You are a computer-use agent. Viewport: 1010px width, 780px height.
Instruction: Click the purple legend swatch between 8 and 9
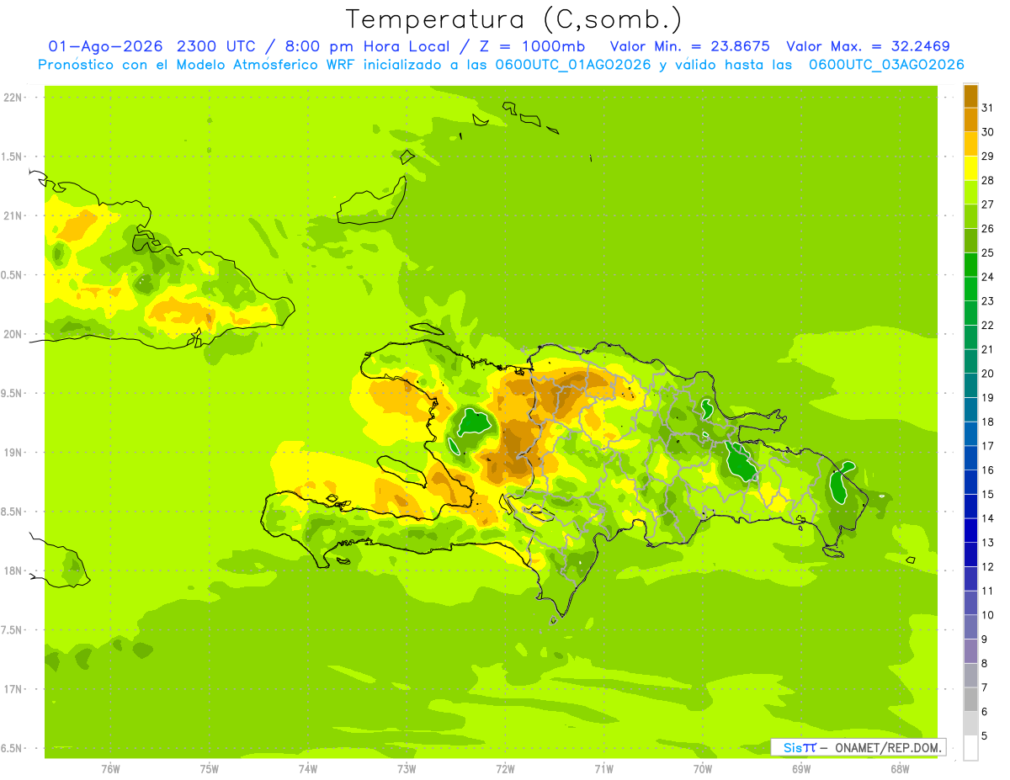(970, 651)
